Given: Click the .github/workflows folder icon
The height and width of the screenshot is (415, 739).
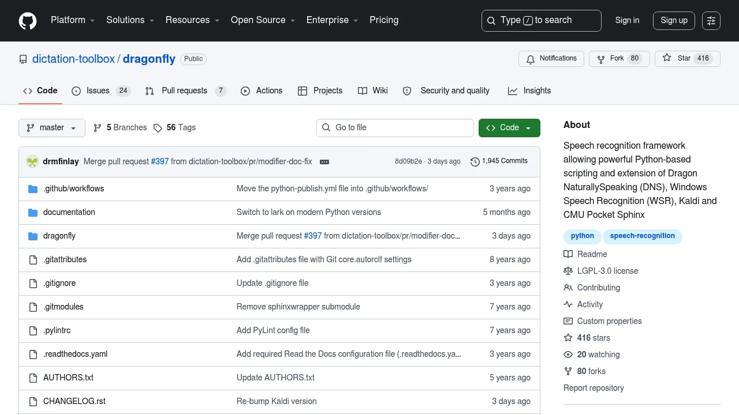Looking at the screenshot, I should point(33,188).
